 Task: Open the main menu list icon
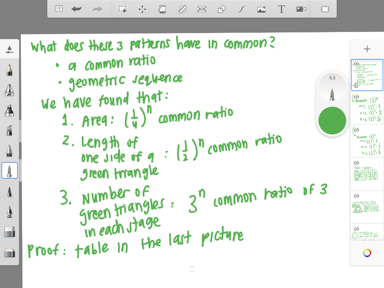tap(59, 9)
